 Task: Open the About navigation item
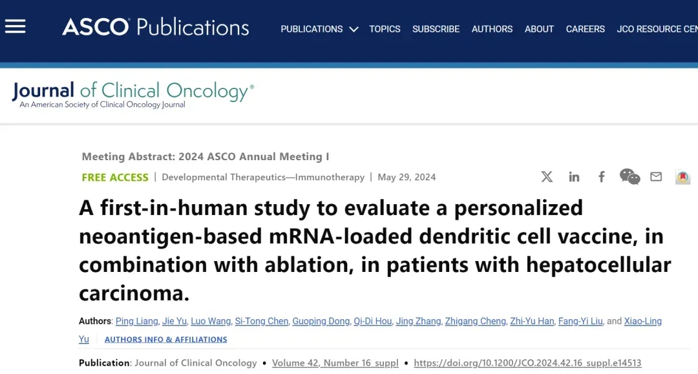pos(539,29)
